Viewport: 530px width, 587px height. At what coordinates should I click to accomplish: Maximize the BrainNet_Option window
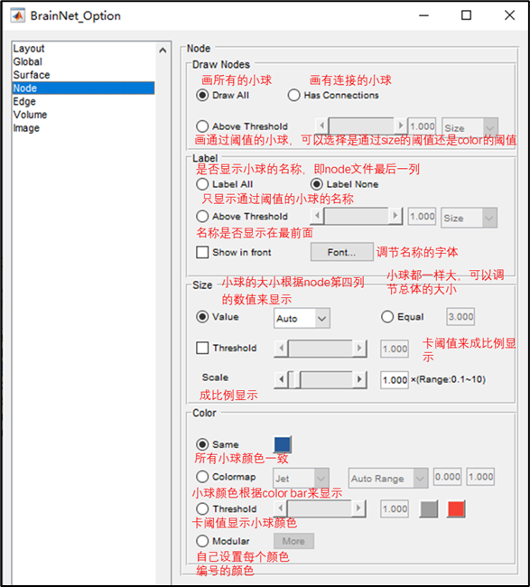click(x=467, y=15)
